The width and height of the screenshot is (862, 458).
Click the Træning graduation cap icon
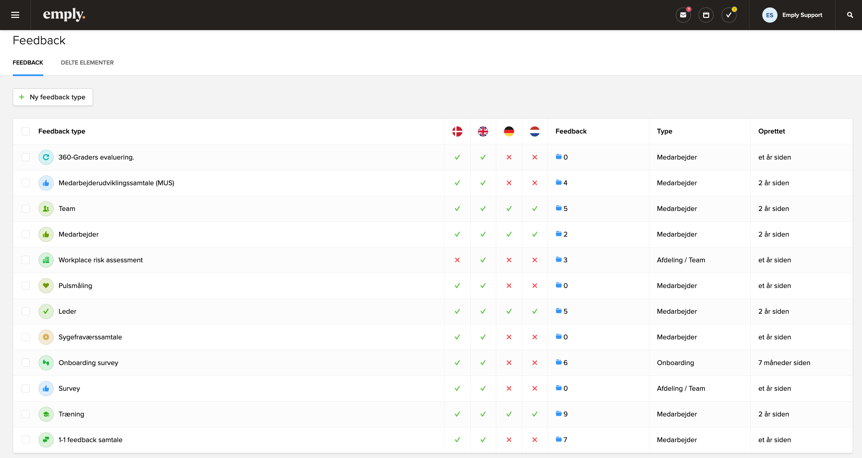[x=46, y=414]
